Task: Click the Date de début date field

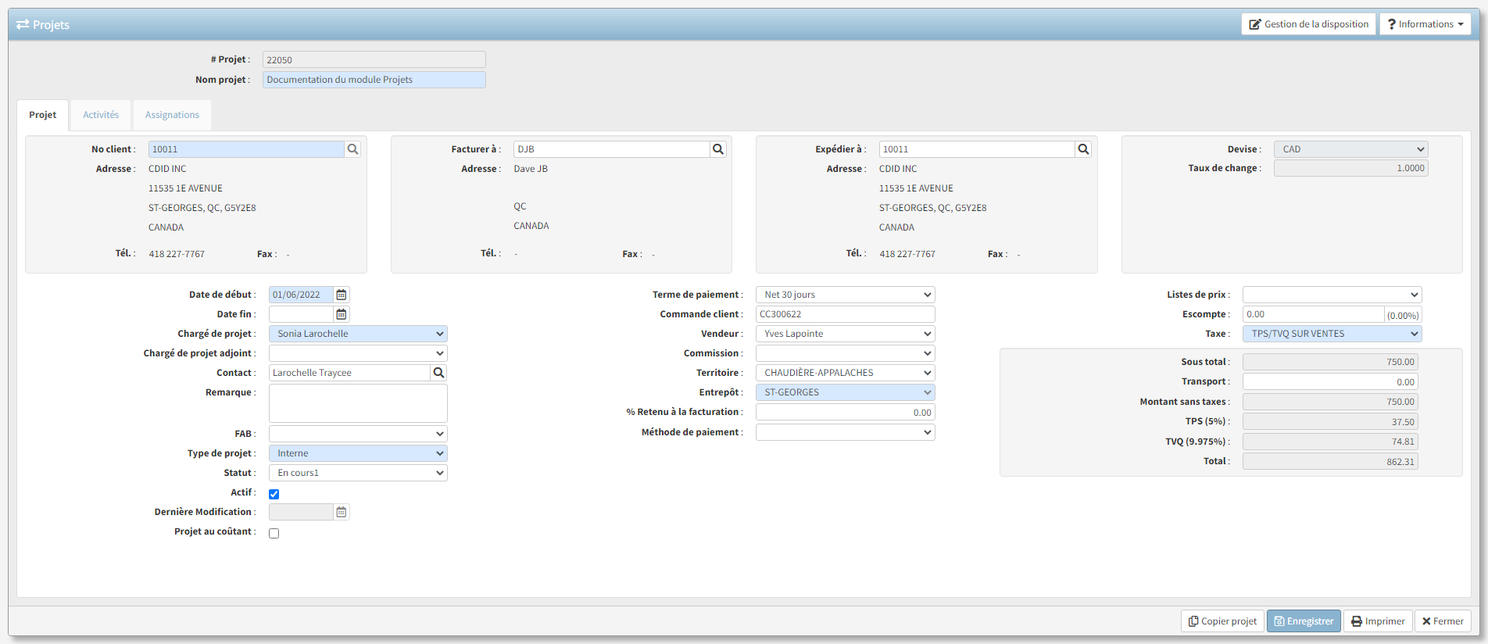Action: coord(301,295)
